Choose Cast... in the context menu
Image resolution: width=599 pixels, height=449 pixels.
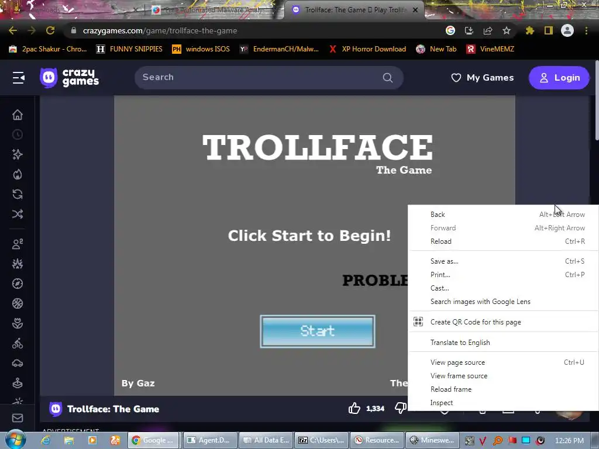[503, 288]
